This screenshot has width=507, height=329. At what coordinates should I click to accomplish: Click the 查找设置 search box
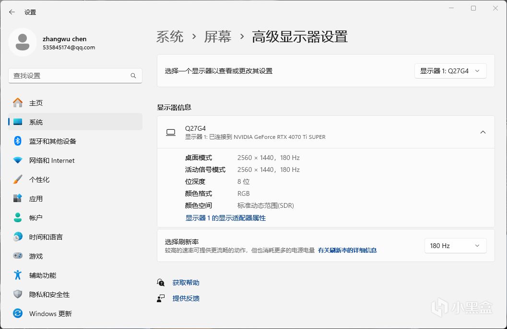pyautogui.click(x=75, y=75)
